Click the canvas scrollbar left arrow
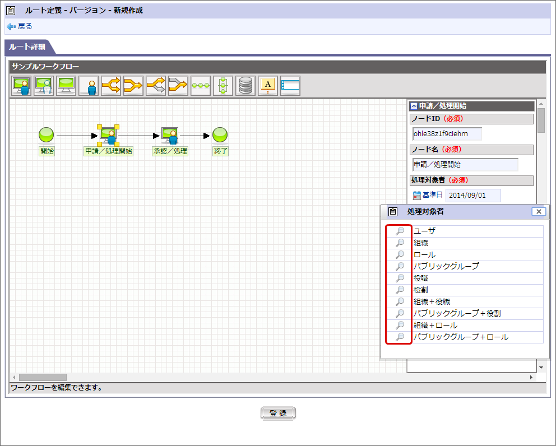The width and height of the screenshot is (556, 446). (14, 377)
